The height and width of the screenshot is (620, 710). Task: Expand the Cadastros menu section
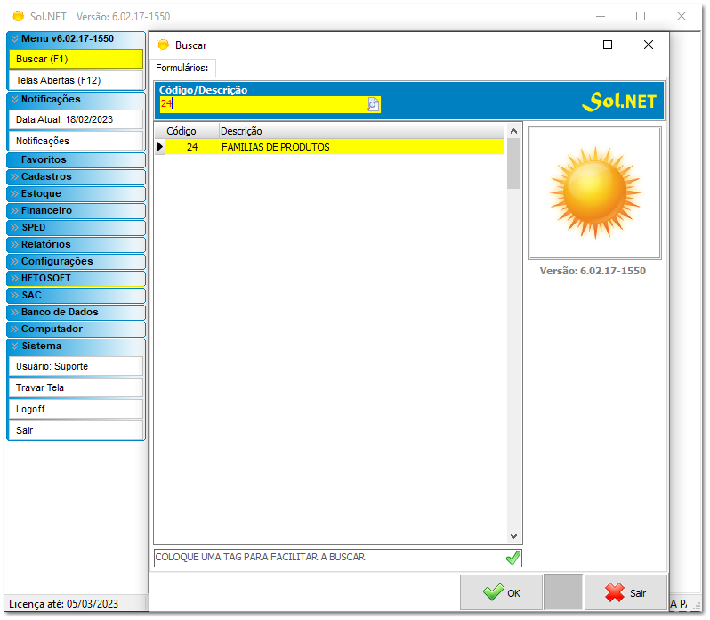click(75, 176)
